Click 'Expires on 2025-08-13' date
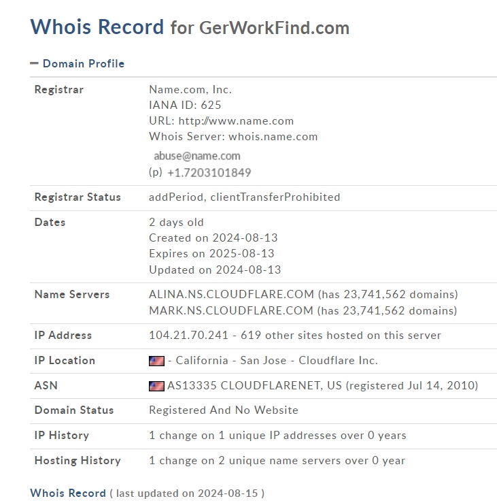This screenshot has height=503, width=497. click(212, 254)
